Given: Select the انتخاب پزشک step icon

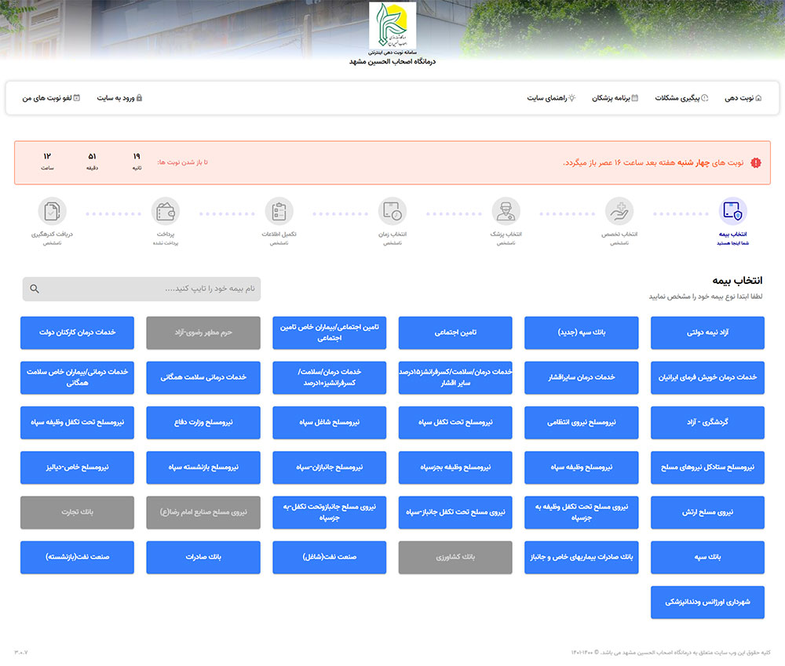Looking at the screenshot, I should click(x=506, y=211).
